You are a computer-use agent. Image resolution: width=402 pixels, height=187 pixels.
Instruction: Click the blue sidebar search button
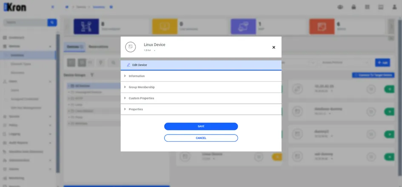click(52, 22)
